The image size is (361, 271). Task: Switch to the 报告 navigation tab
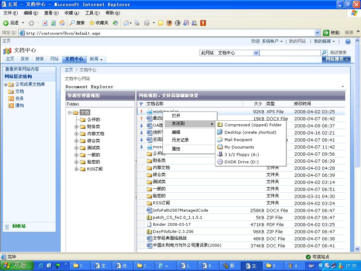click(25, 59)
